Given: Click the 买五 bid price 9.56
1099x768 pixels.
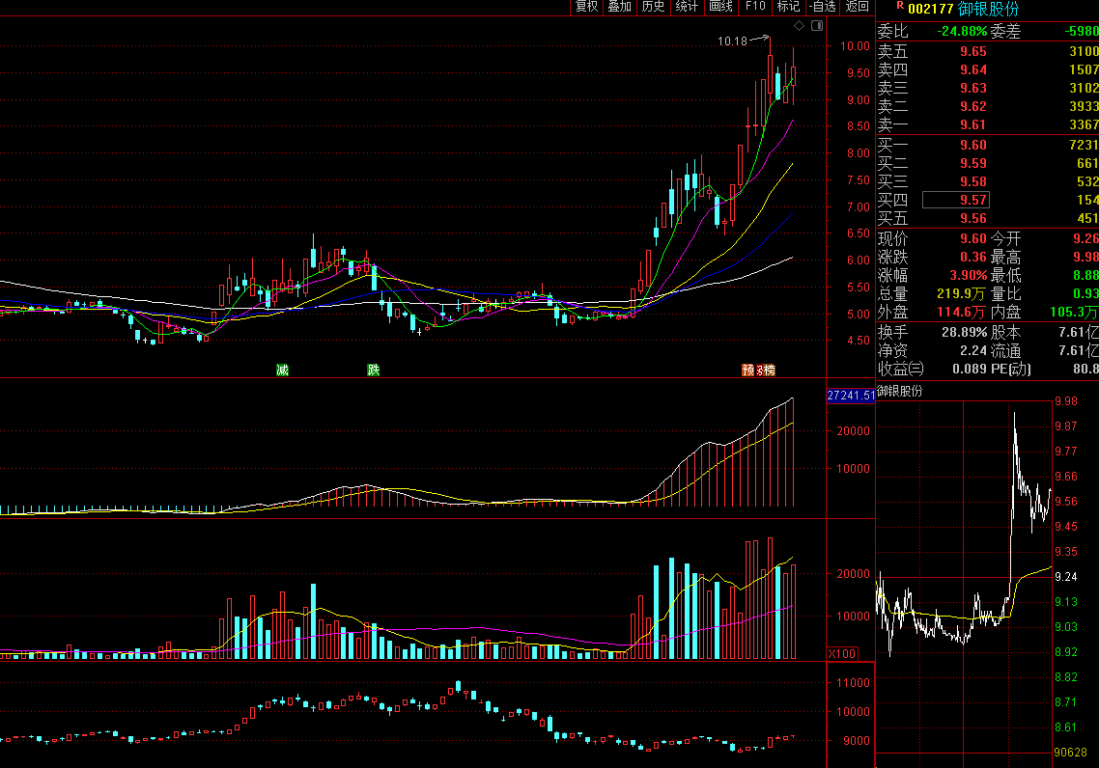Looking at the screenshot, I should (973, 218).
